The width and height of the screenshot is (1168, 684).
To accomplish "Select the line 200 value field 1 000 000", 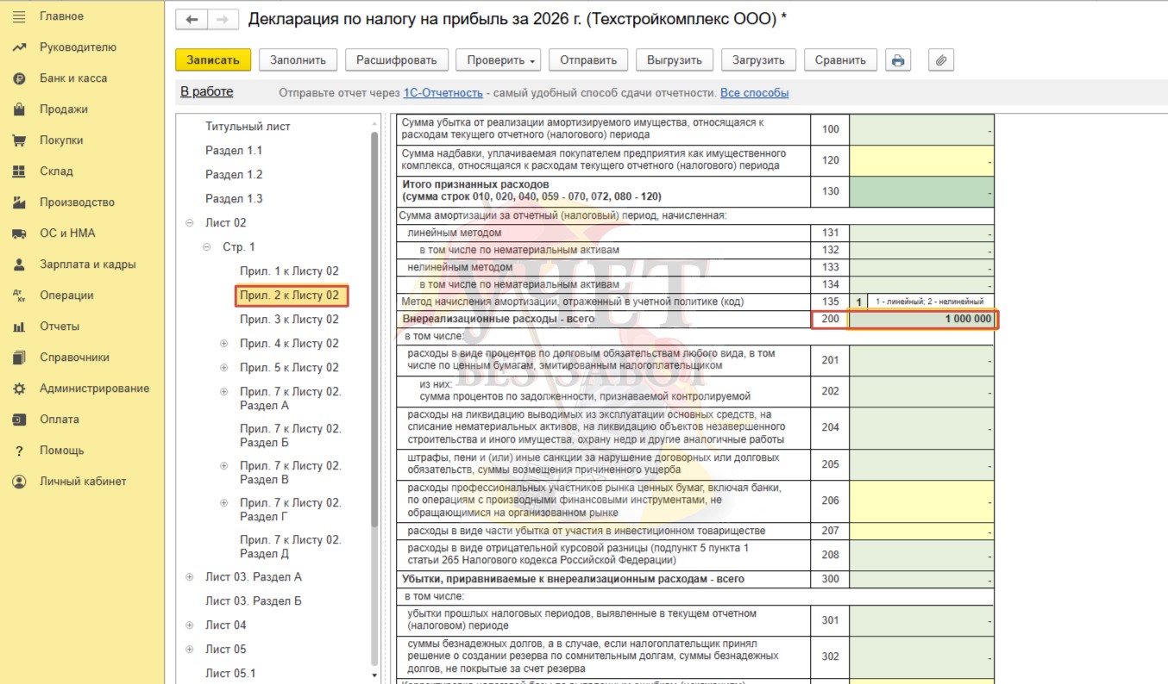I will click(x=922, y=320).
